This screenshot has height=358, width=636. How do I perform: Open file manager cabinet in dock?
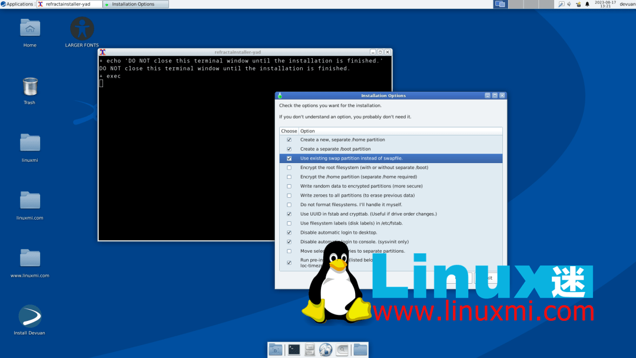click(310, 350)
